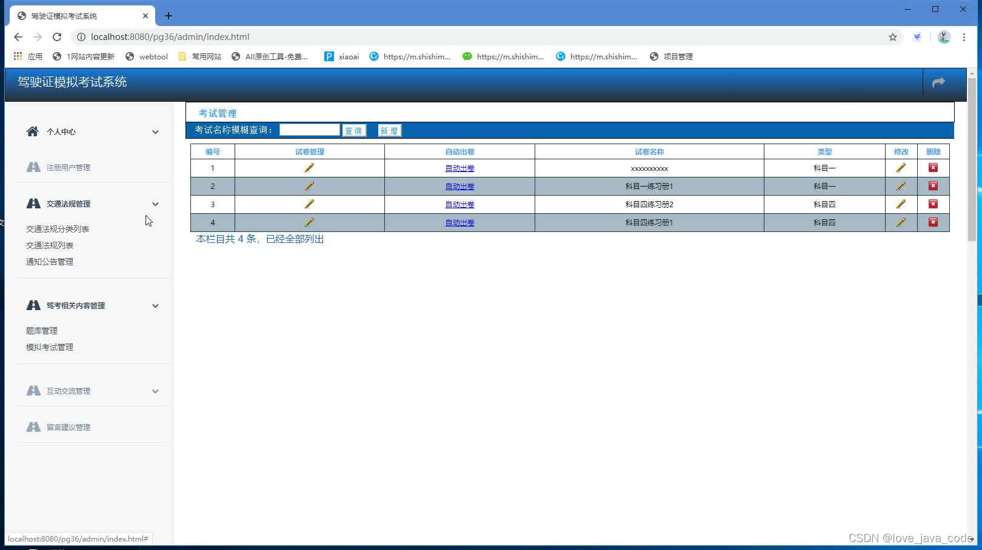Edit the 科目四练习册2 exam entry

tap(901, 204)
